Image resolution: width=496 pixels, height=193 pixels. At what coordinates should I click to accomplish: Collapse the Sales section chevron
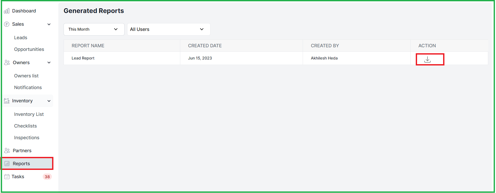pos(49,24)
